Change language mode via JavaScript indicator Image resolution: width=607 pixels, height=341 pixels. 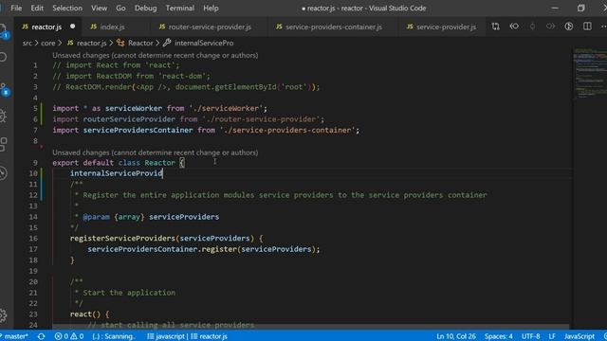point(579,336)
